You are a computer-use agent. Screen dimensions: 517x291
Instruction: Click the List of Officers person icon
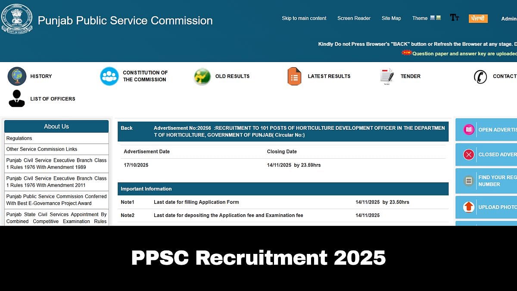[16, 98]
